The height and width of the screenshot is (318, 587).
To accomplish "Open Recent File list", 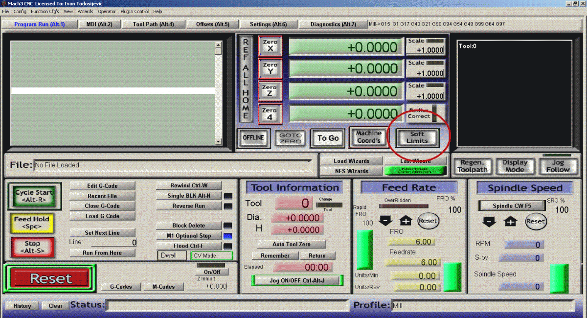I will click(x=103, y=196).
